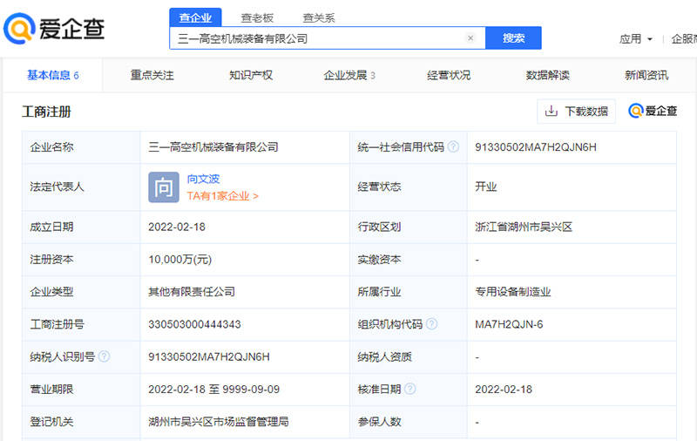Image resolution: width=697 pixels, height=441 pixels.
Task: Click the 爱企查 watermark logo near download
Action: 652,111
